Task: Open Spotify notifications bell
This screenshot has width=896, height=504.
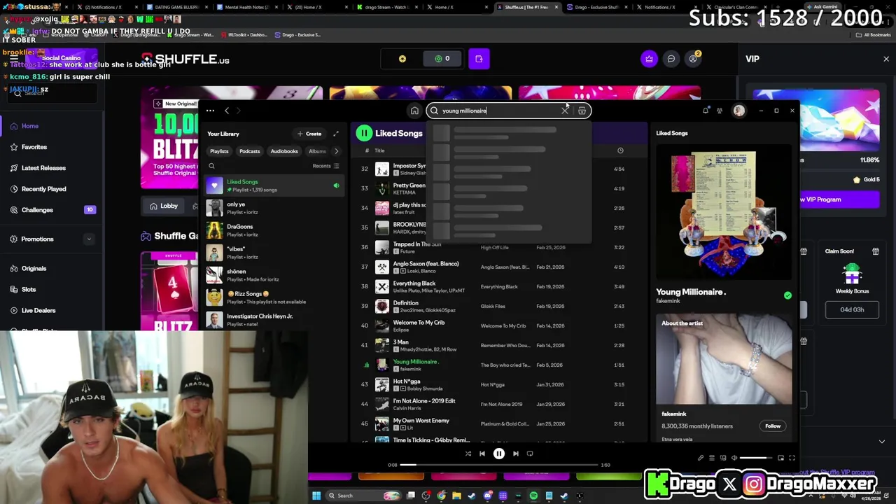Action: 706,111
